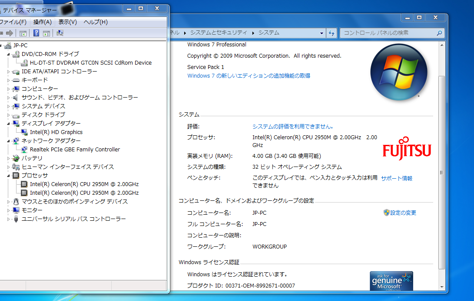The width and height of the screenshot is (474, 301).
Task: Open Windows 7 の新しいエディションの追加機能の取得 link
Action: click(249, 76)
